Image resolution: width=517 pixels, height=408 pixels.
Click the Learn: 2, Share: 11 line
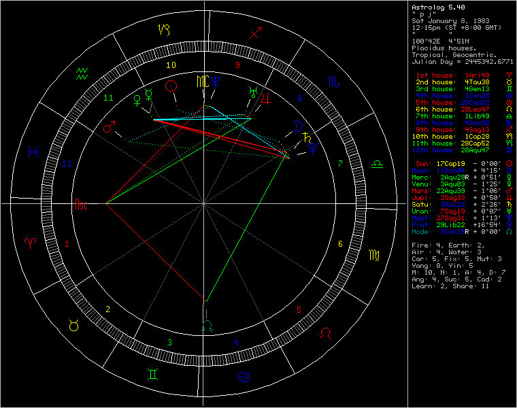[450, 286]
